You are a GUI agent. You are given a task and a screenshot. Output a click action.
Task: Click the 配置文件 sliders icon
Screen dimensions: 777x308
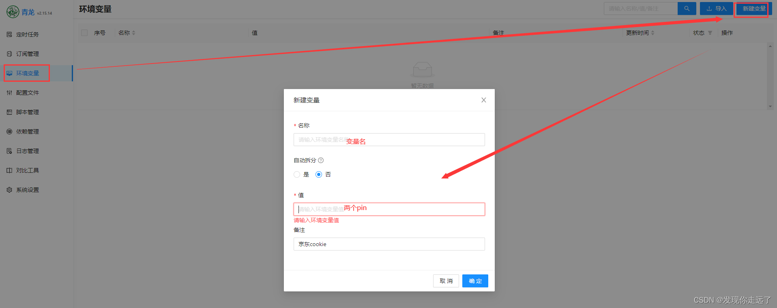click(x=9, y=93)
